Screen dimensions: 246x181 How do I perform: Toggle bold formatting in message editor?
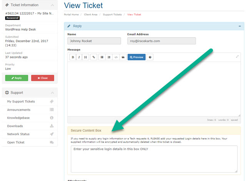[x=73, y=57]
